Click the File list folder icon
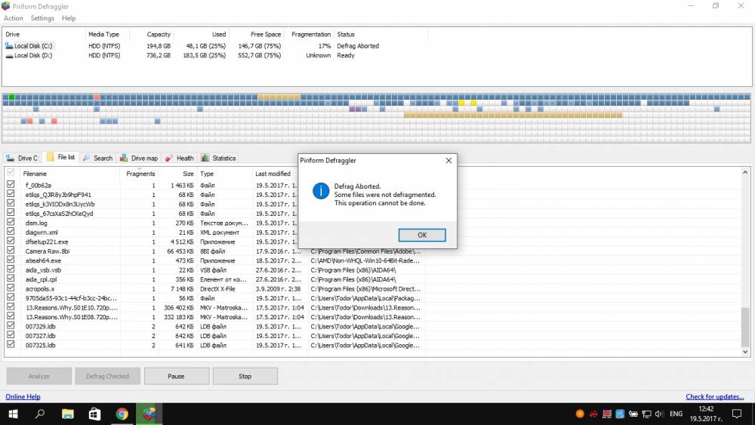 click(50, 157)
